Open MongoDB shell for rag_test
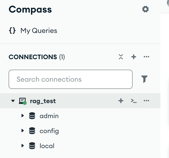The image size is (169, 158). 134,101
